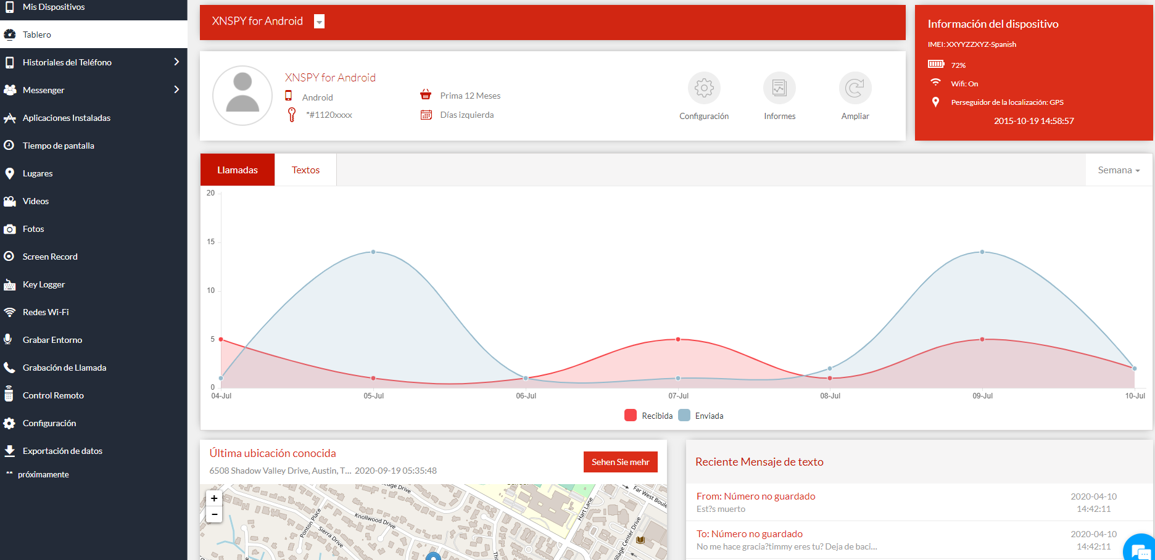The height and width of the screenshot is (560, 1155).
Task: Click the Messenger people icon
Action: coord(9,90)
